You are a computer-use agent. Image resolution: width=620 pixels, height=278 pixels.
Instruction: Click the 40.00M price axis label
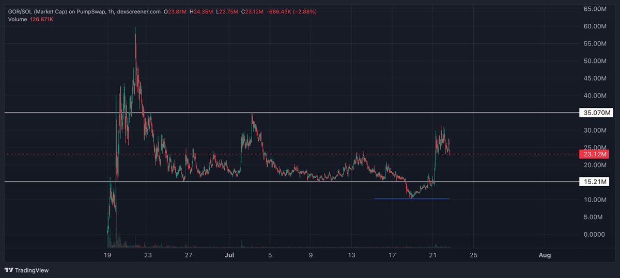595,96
